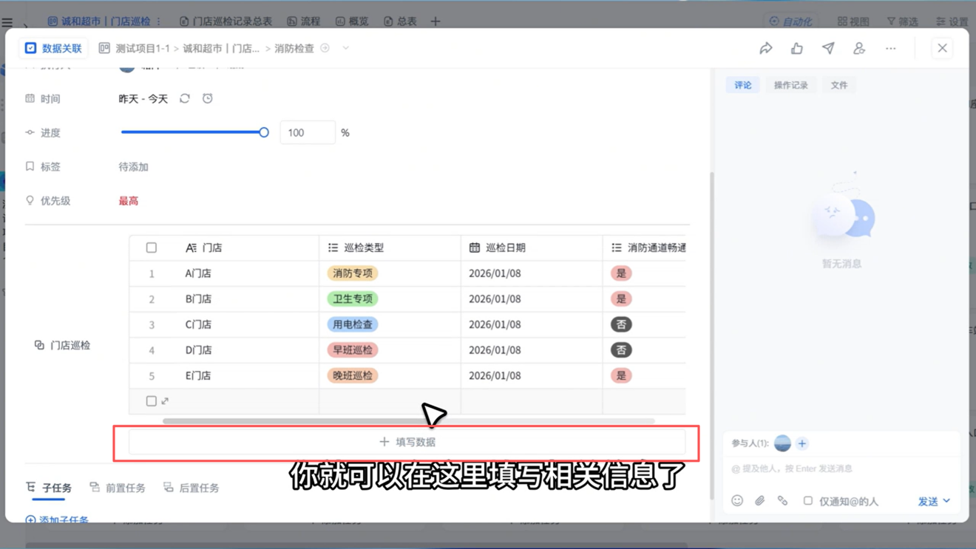
Task: Open the three-dot more options menu
Action: [891, 48]
